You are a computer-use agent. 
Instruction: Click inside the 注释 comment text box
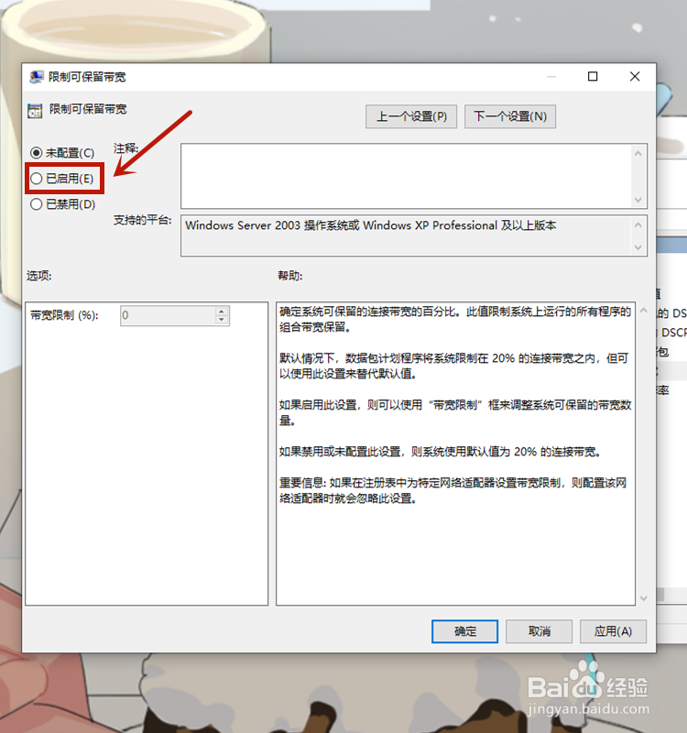tap(406, 176)
